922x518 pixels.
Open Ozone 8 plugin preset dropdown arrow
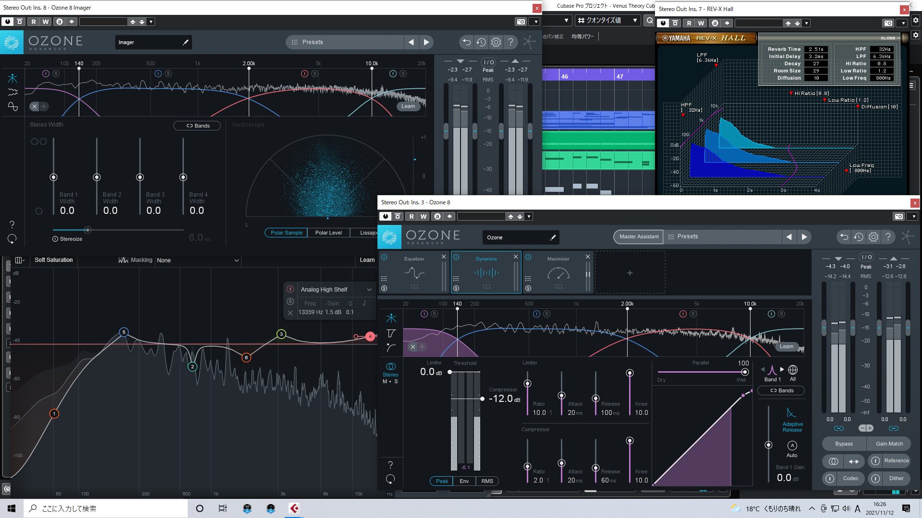click(529, 216)
